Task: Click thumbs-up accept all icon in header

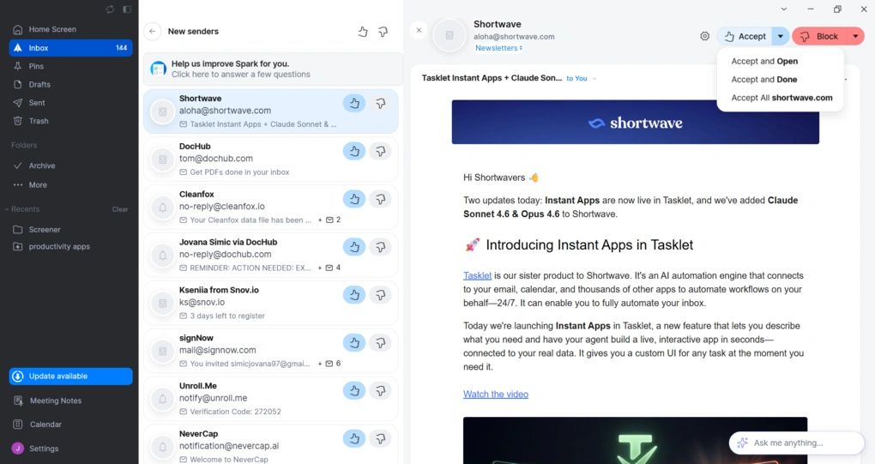Action: click(x=362, y=32)
